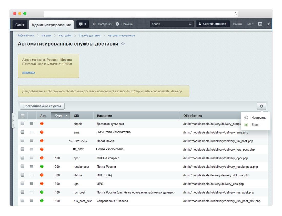Image resolution: width=282 pixels, height=216 pixels.
Task: Open the hamburger actions menu for russianpost row
Action: coord(32,166)
